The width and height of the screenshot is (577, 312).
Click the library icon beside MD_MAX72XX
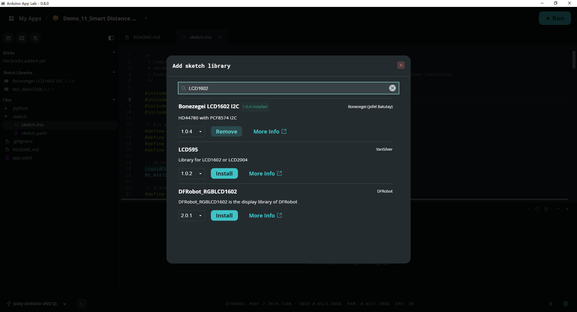click(6, 89)
